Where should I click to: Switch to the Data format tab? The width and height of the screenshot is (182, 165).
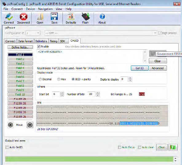tap(26, 41)
